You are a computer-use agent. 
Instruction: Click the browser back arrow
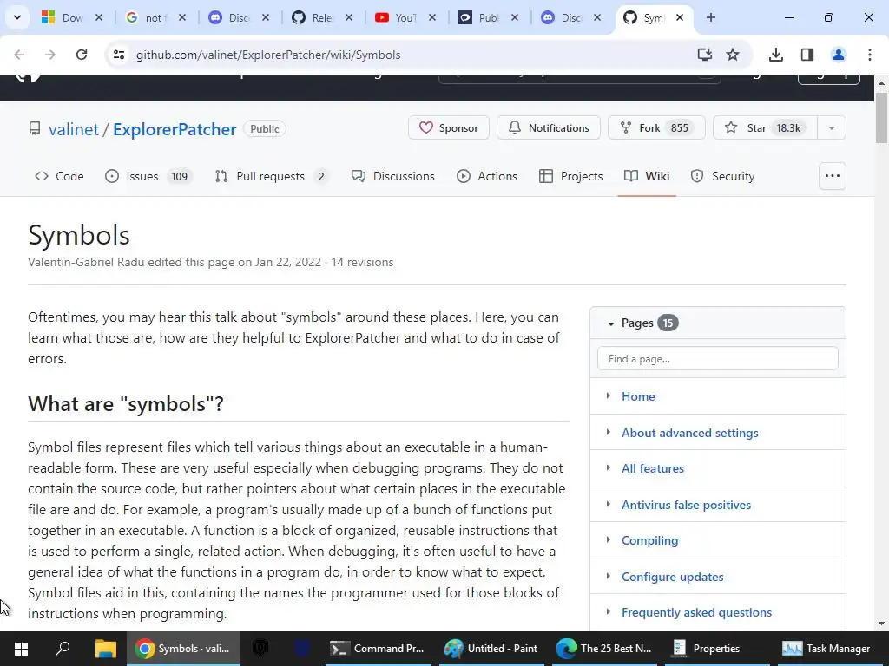tap(19, 55)
